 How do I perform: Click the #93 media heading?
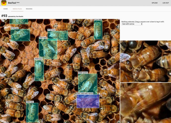pyautogui.click(x=4, y=16)
